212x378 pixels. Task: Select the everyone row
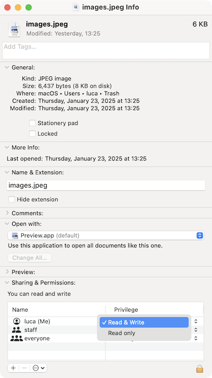pyautogui.click(x=106, y=338)
